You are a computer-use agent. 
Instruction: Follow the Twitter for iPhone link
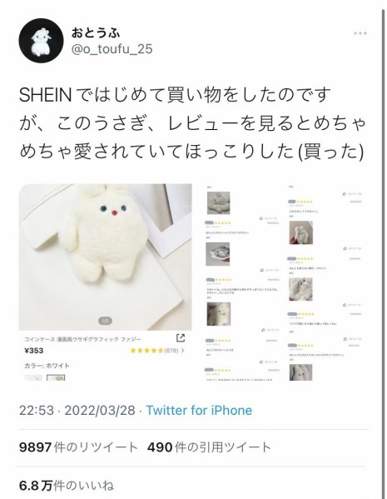[x=199, y=410]
